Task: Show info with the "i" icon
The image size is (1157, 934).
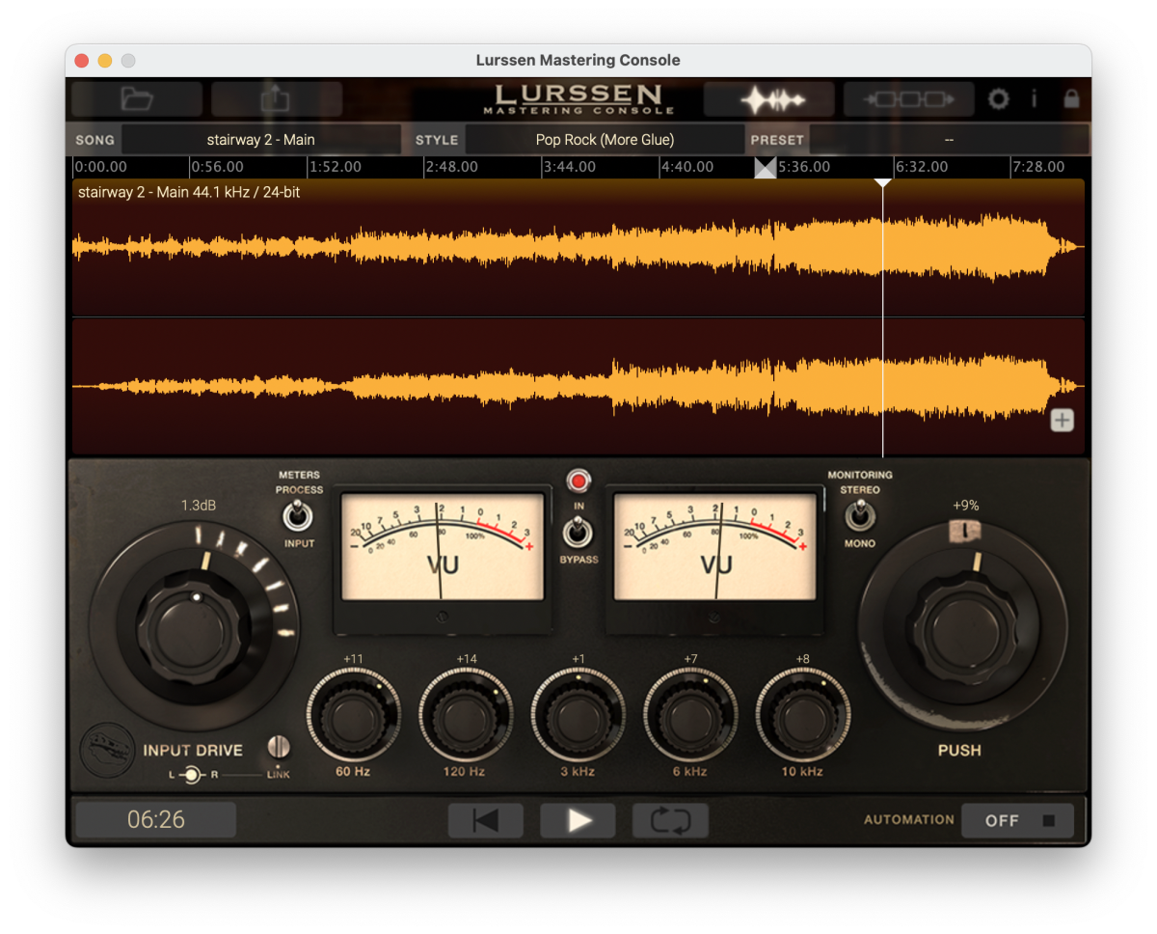Action: 1035,98
